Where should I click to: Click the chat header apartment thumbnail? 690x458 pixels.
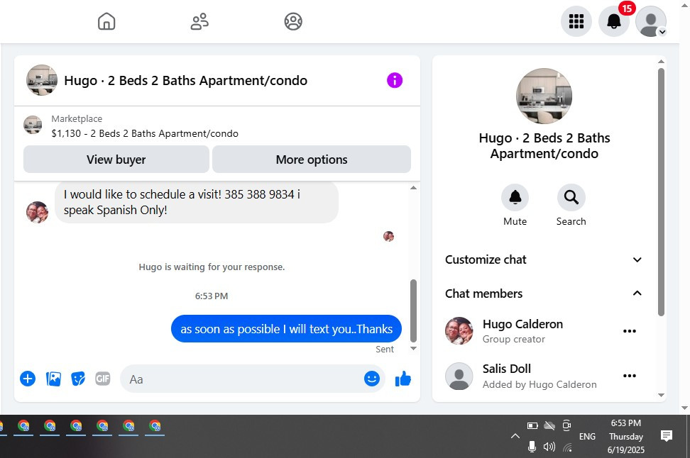tap(42, 80)
